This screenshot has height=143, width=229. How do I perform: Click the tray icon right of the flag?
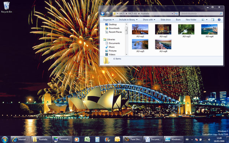[201, 140]
